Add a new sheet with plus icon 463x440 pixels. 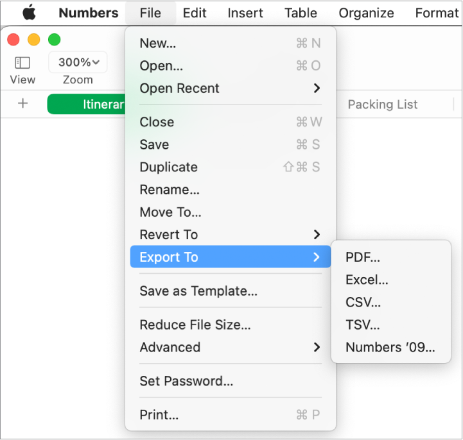point(23,103)
